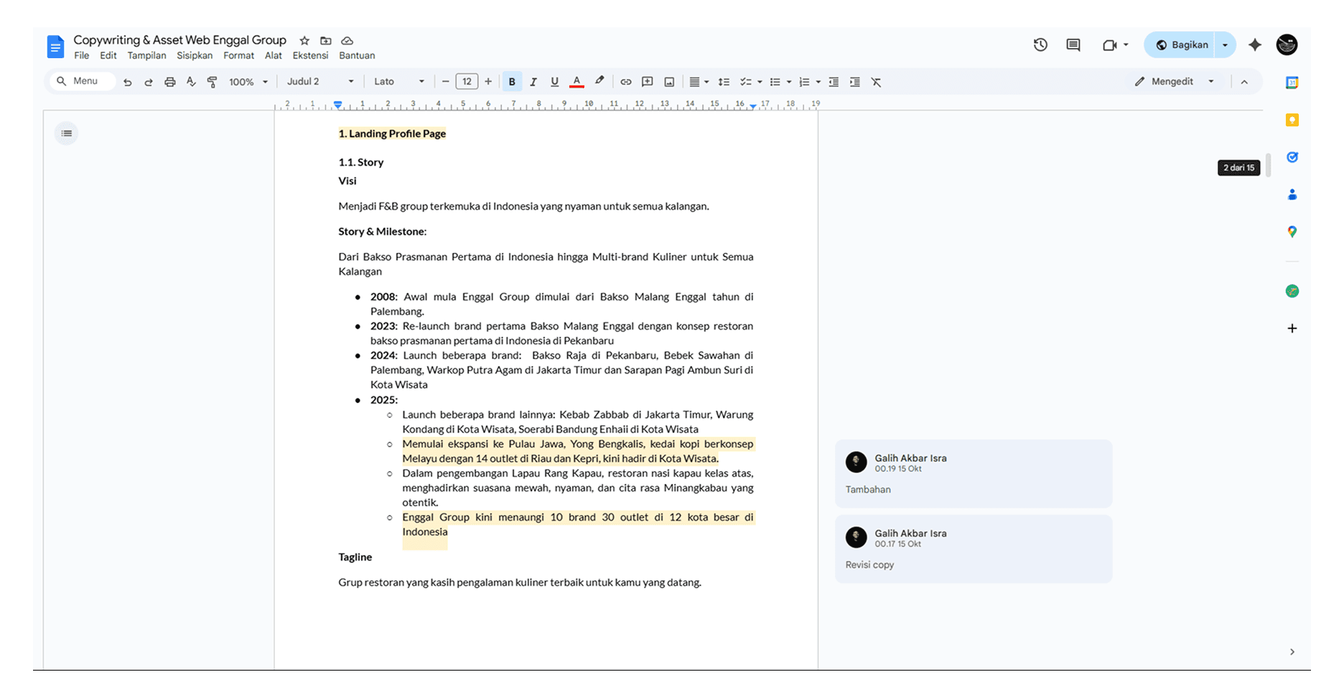The image size is (1344, 698).
Task: Search the menus field
Action: [84, 81]
